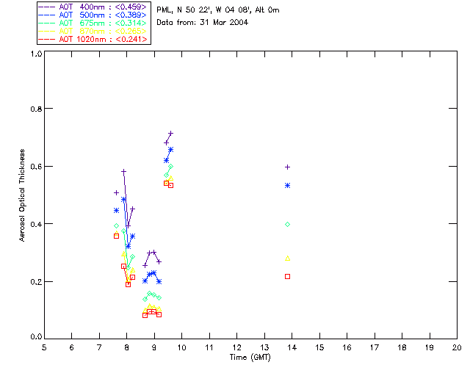This screenshot has width=470, height=376.
Task: Click the x-axis tick label 14
Action: coord(292,347)
